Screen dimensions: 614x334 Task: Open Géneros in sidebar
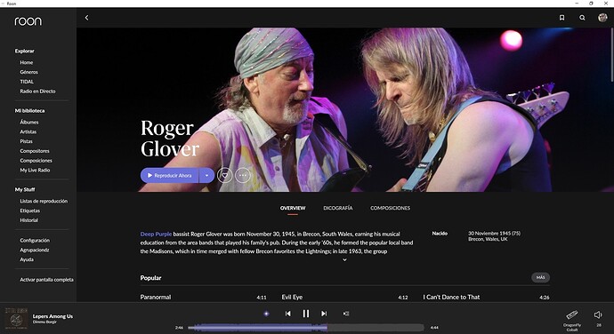click(x=29, y=72)
